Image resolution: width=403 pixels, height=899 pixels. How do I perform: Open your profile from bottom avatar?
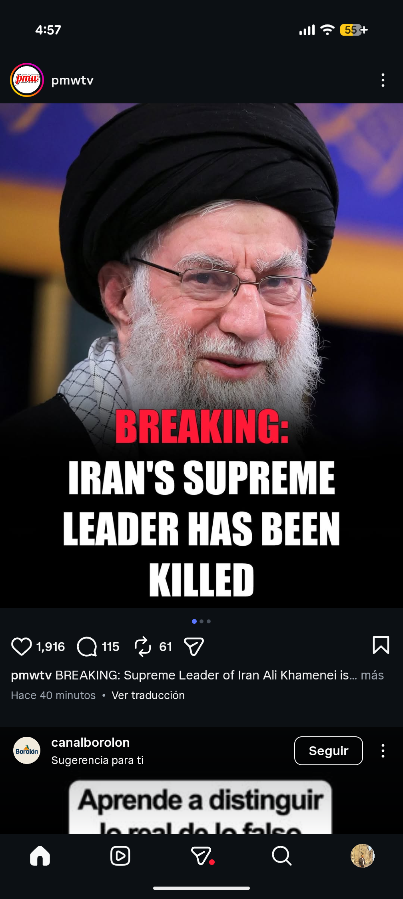[363, 856]
